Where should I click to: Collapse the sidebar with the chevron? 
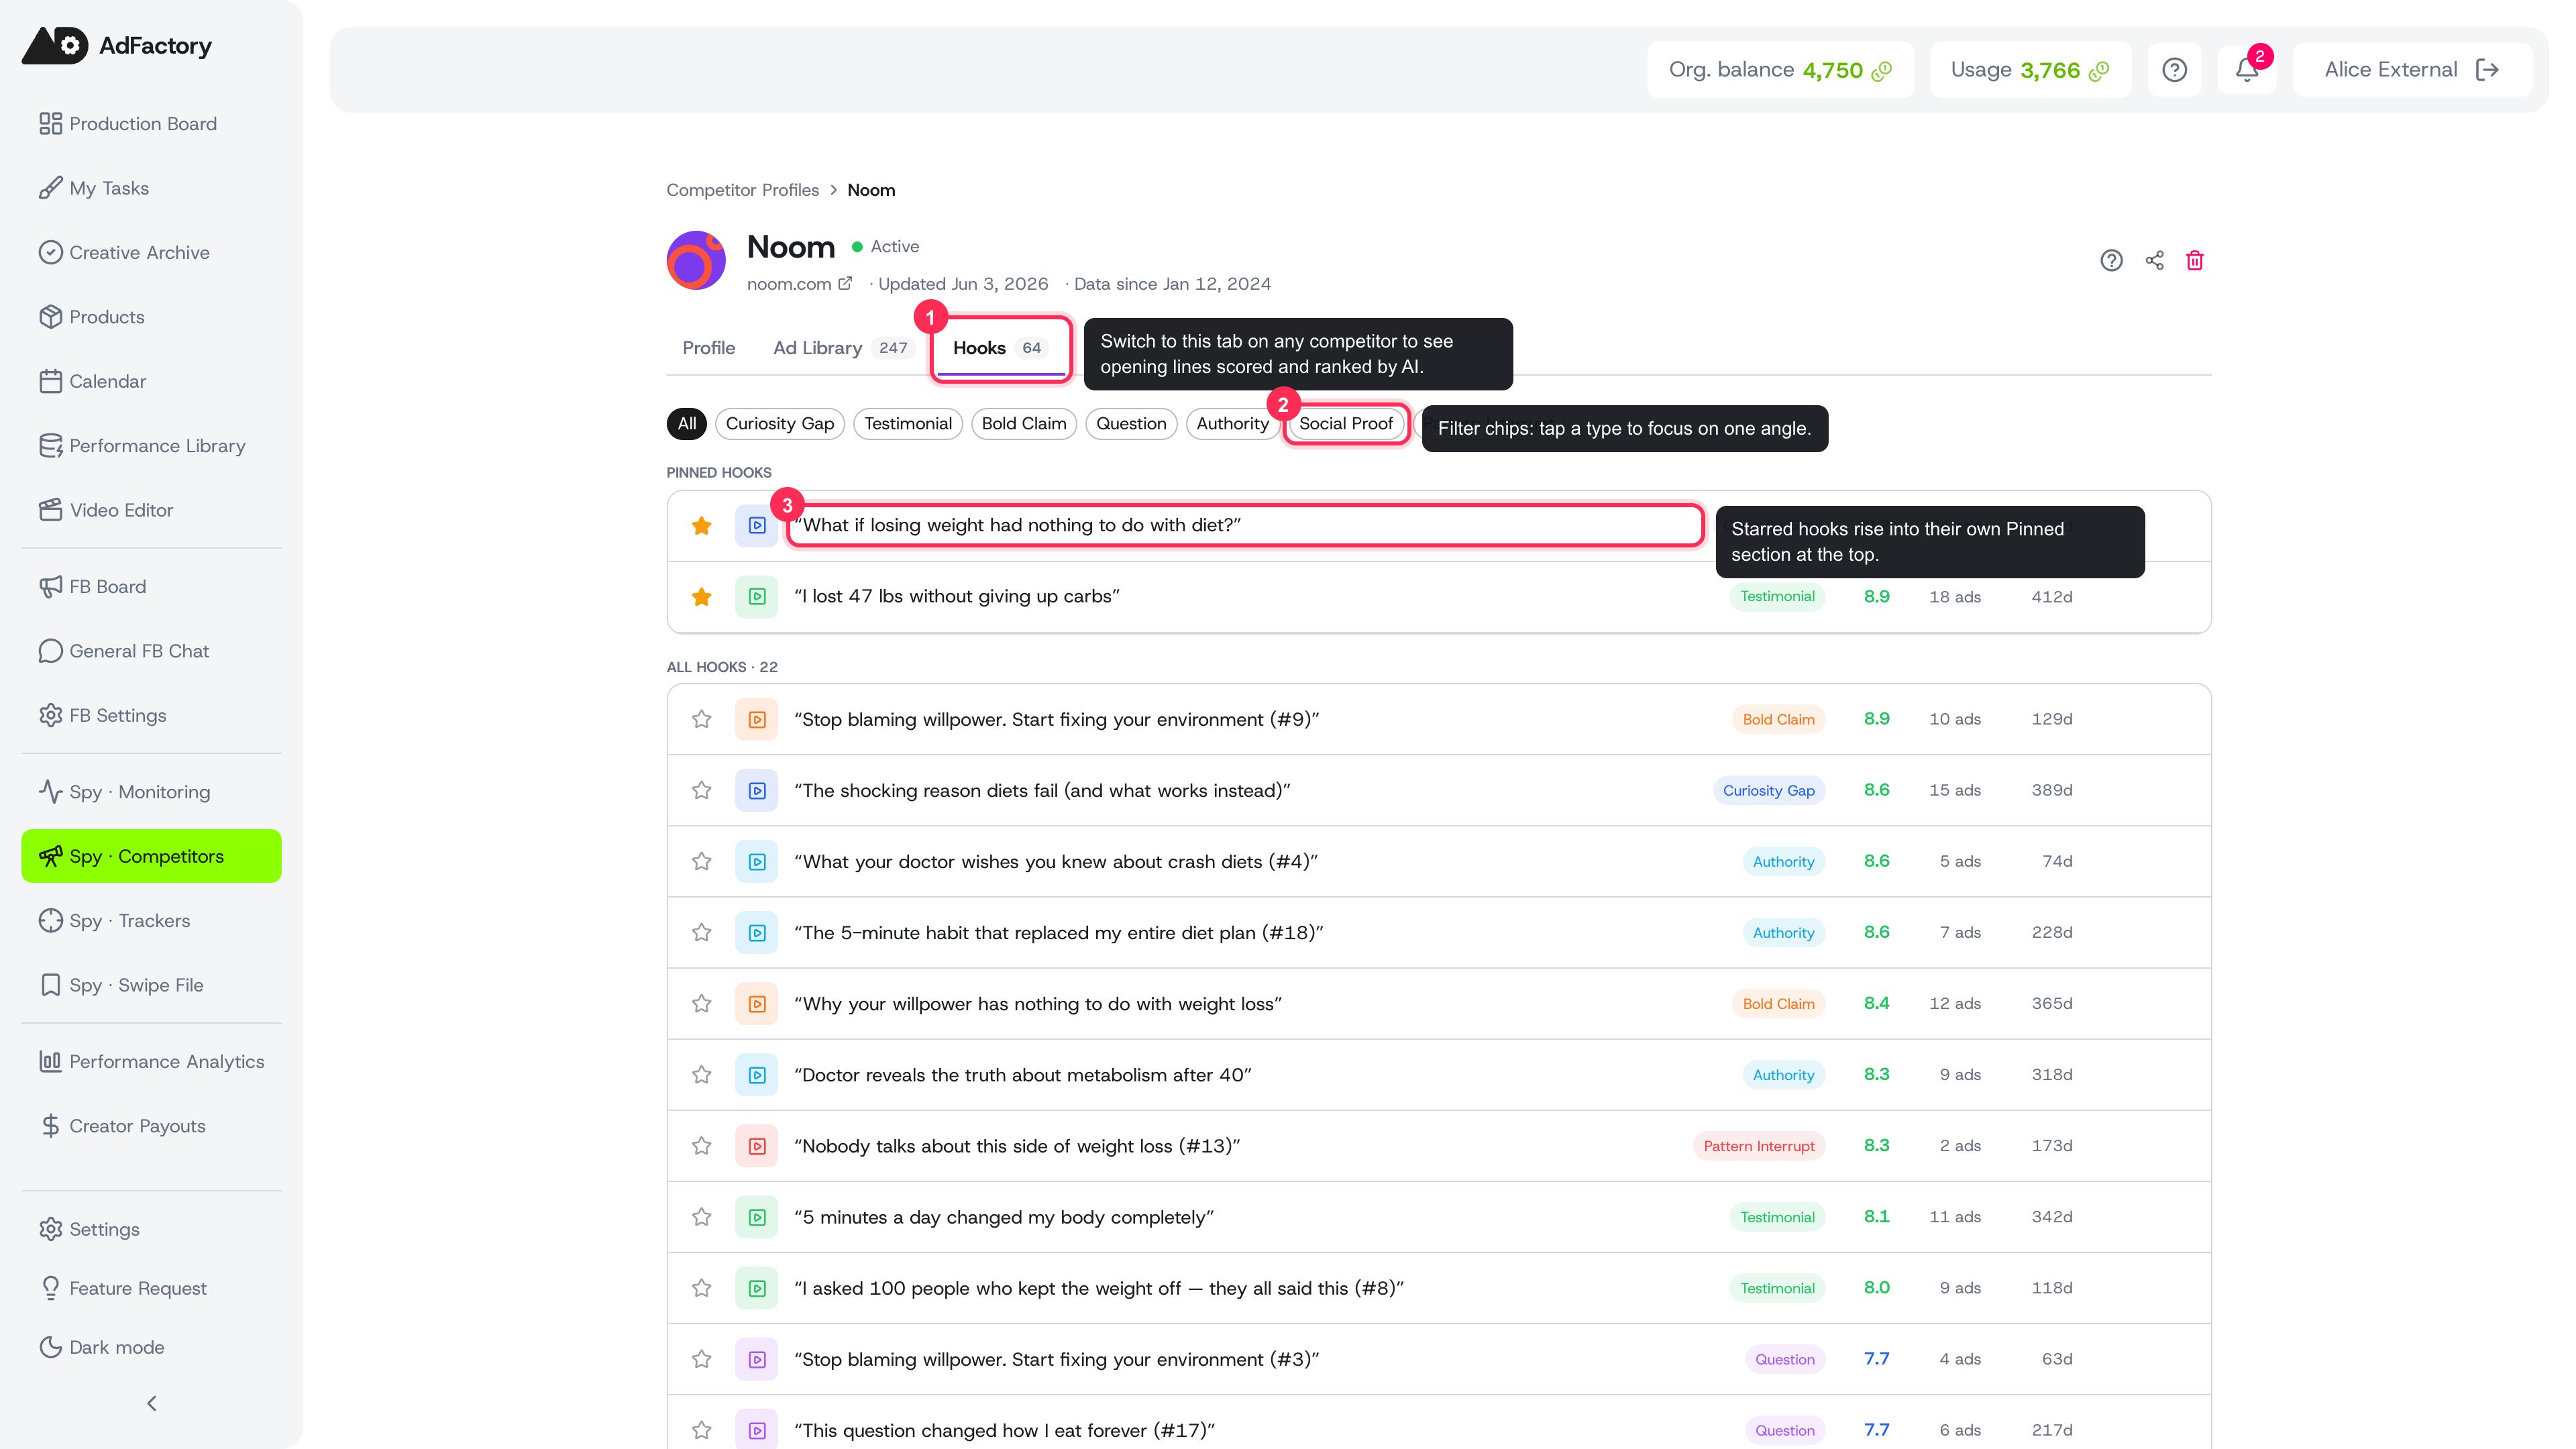tap(151, 1403)
